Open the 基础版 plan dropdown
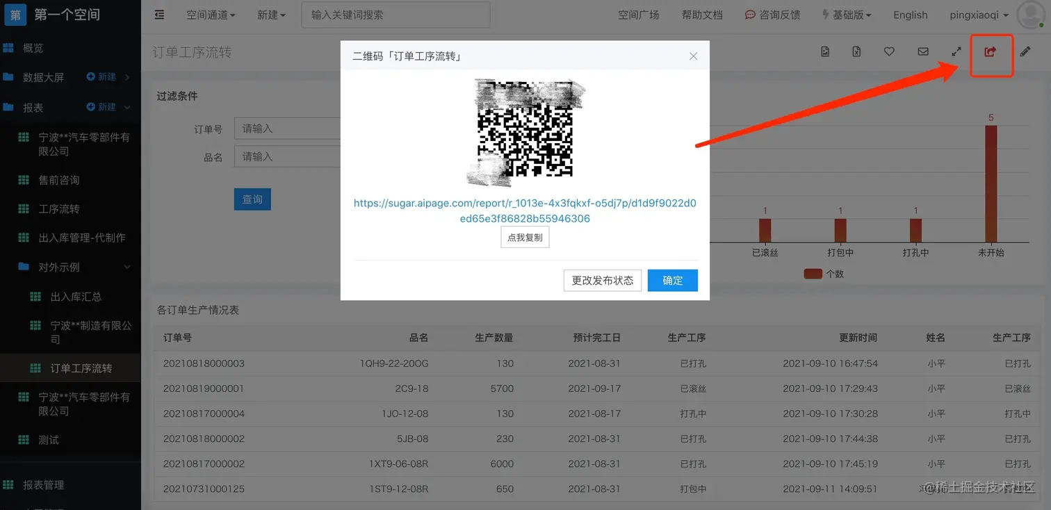1051x510 pixels. click(846, 15)
